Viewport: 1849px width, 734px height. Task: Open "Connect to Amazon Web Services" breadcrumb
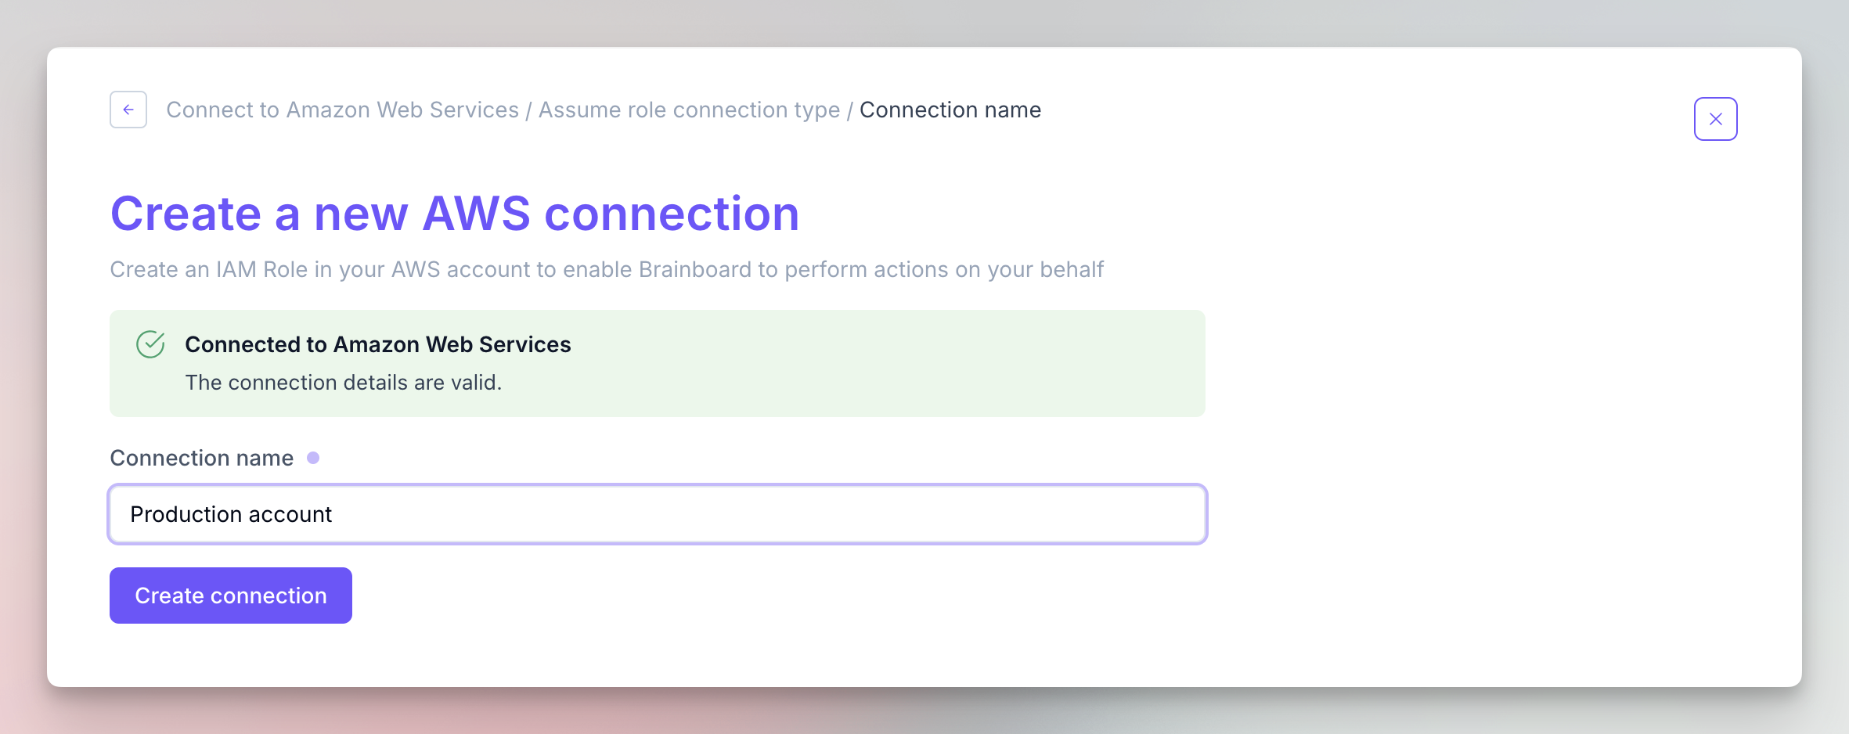tap(342, 110)
